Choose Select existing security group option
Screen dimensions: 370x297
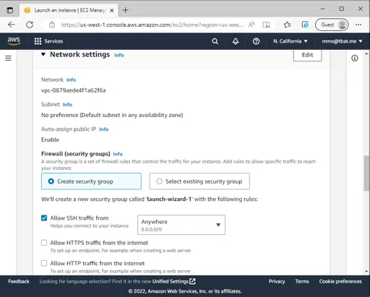(x=199, y=181)
